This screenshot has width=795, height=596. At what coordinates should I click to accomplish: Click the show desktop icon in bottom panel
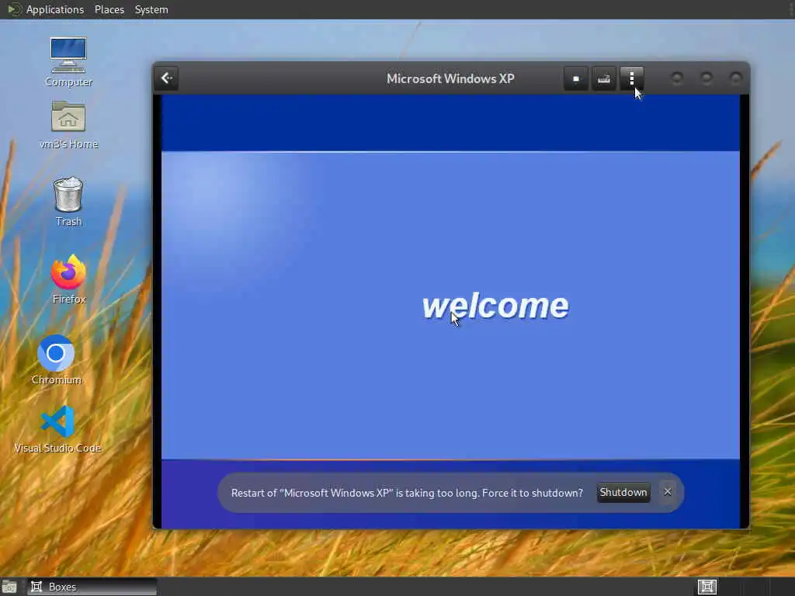pyautogui.click(x=9, y=587)
